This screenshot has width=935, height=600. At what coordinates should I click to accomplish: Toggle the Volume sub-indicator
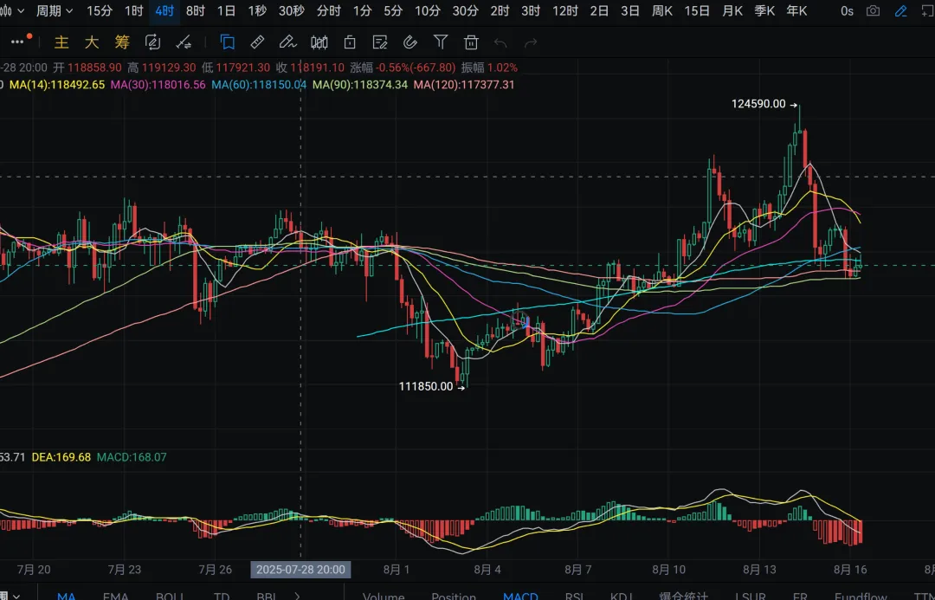tap(384, 596)
